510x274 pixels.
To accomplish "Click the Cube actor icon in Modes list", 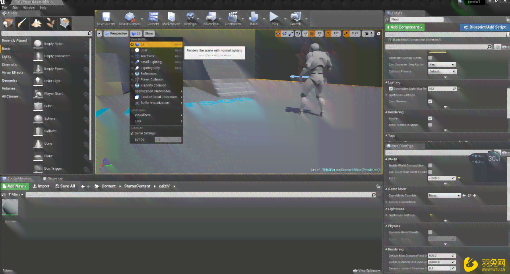I will tap(38, 106).
